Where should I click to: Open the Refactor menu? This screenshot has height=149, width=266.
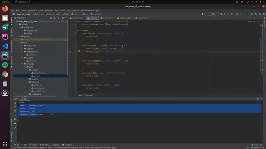[x=49, y=10]
